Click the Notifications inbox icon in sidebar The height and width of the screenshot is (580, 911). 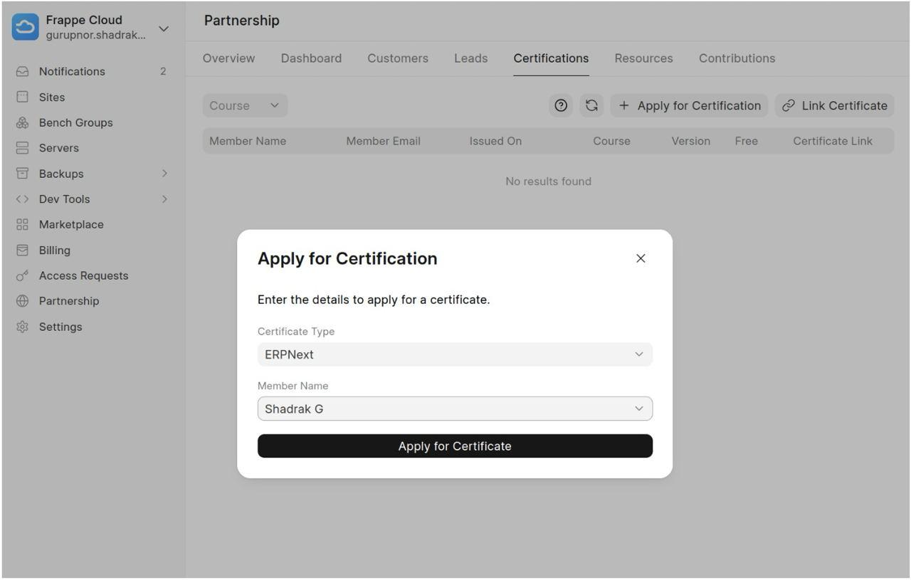tap(23, 71)
